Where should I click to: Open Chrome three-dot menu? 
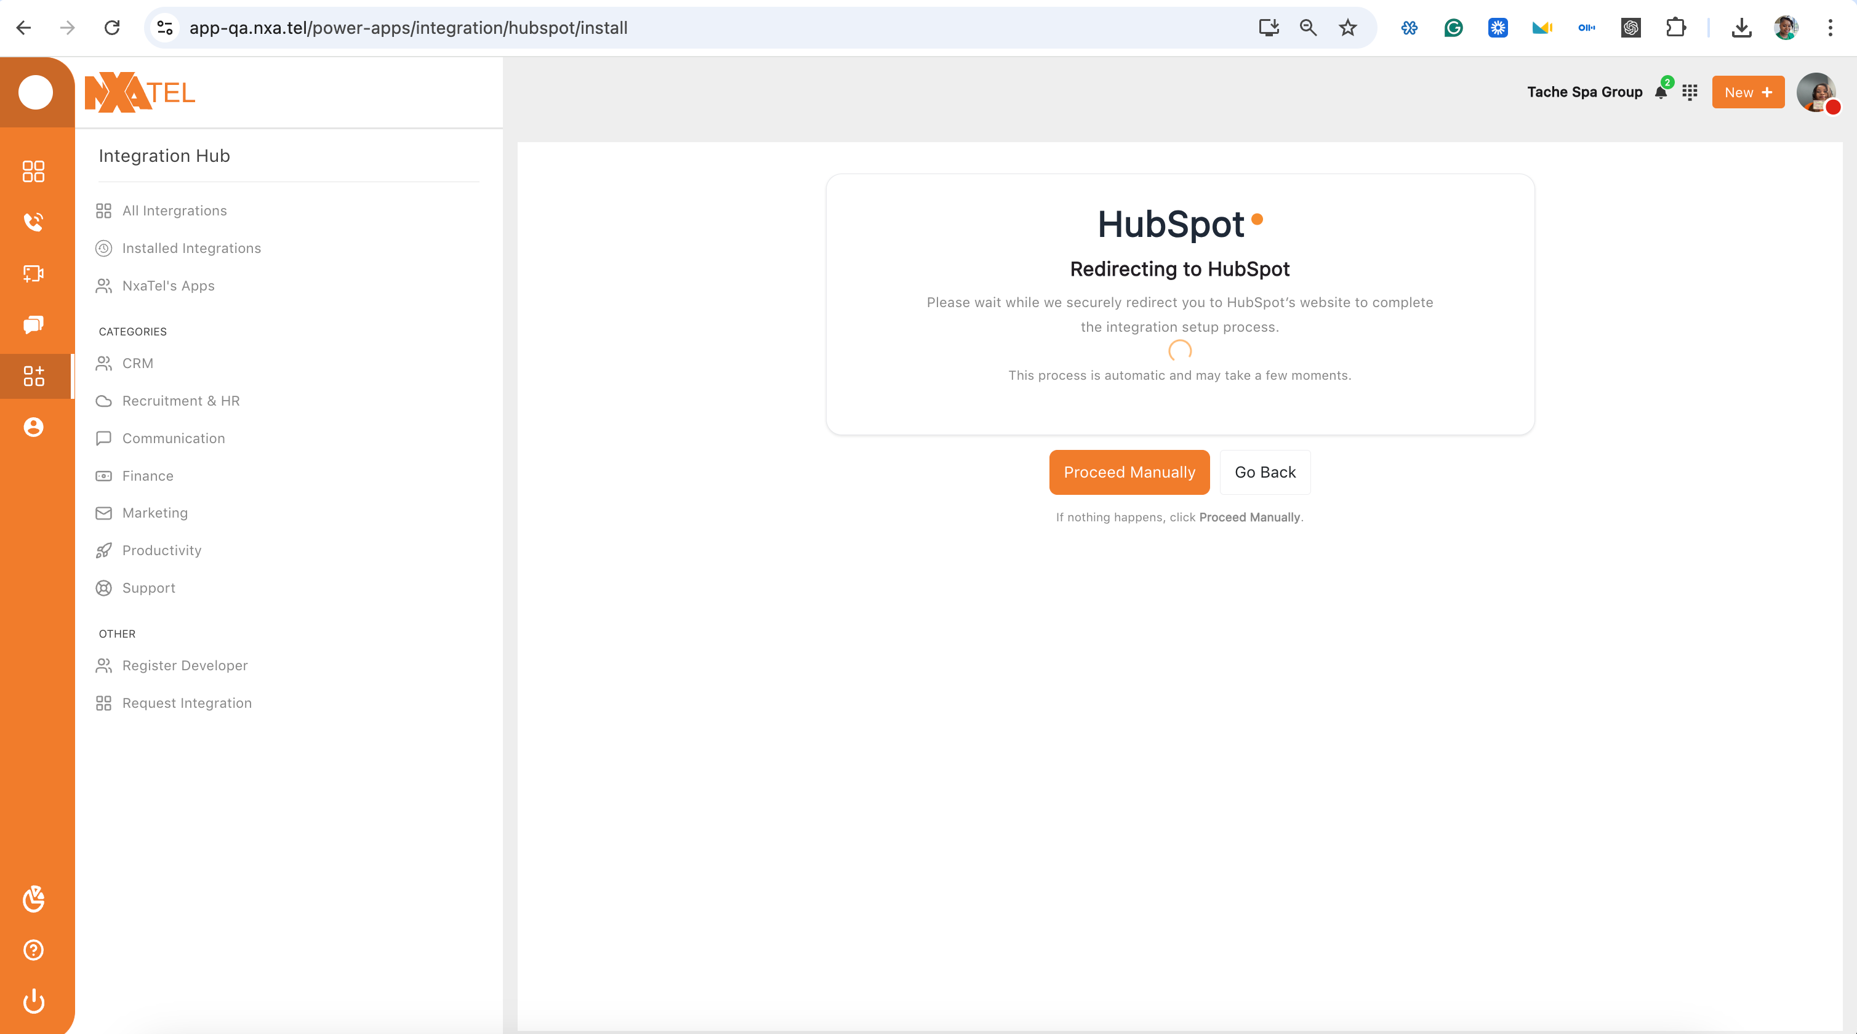pyautogui.click(x=1831, y=28)
